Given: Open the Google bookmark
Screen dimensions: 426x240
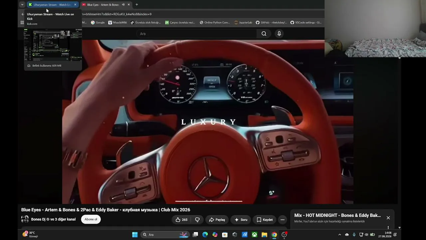Looking at the screenshot, I should click(x=98, y=23).
